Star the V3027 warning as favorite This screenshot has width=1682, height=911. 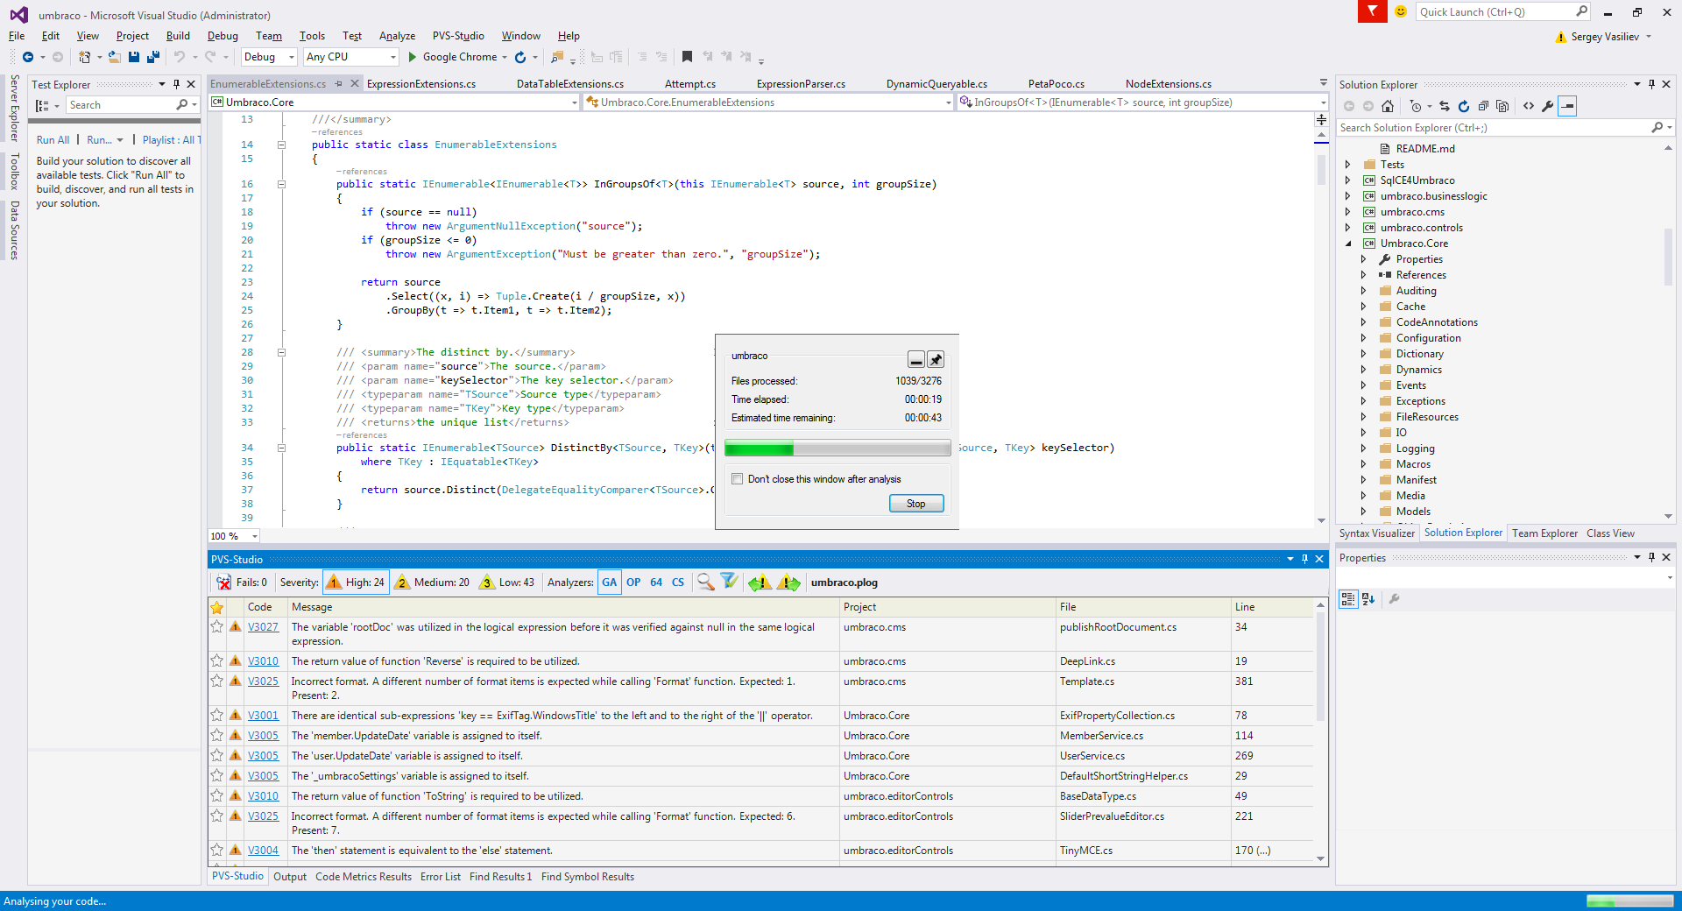[x=217, y=626]
